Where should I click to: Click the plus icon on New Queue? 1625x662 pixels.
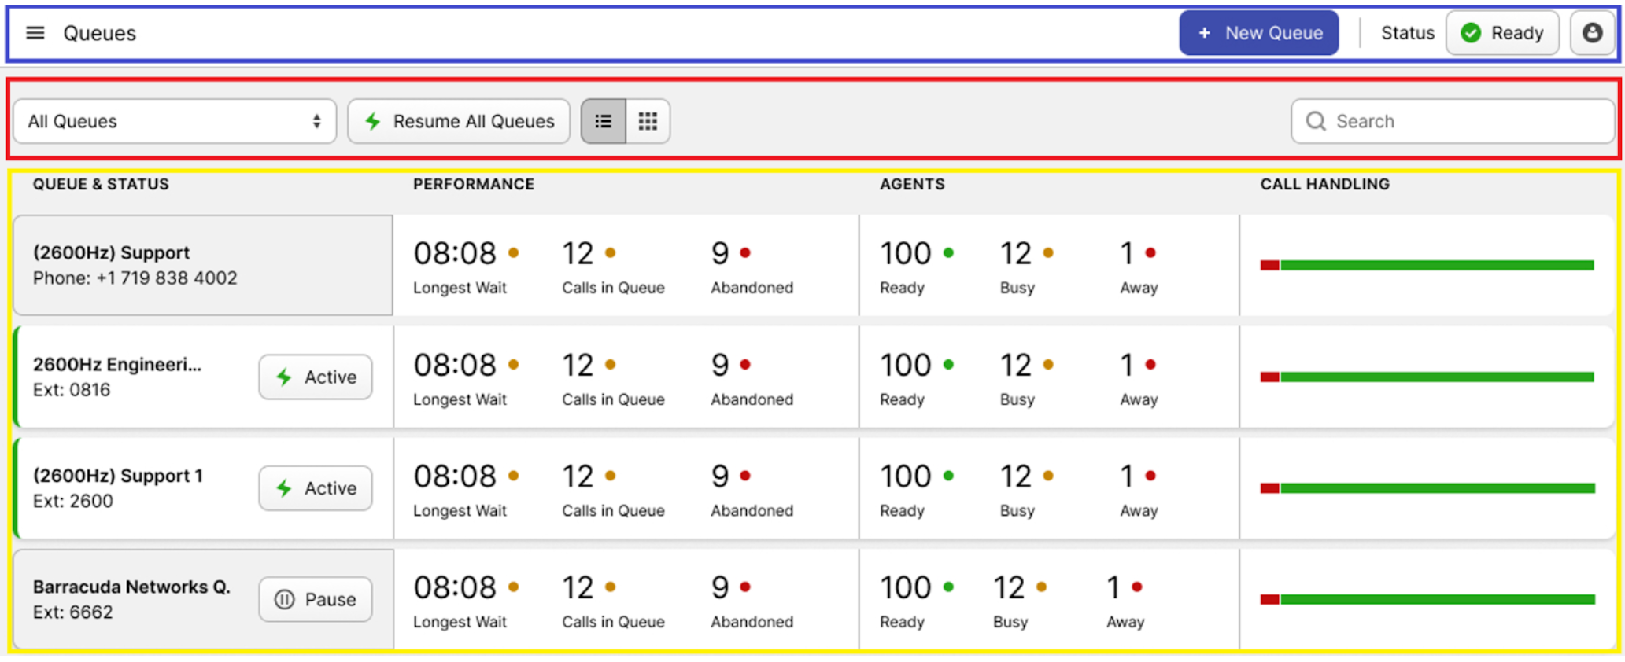tap(1204, 33)
